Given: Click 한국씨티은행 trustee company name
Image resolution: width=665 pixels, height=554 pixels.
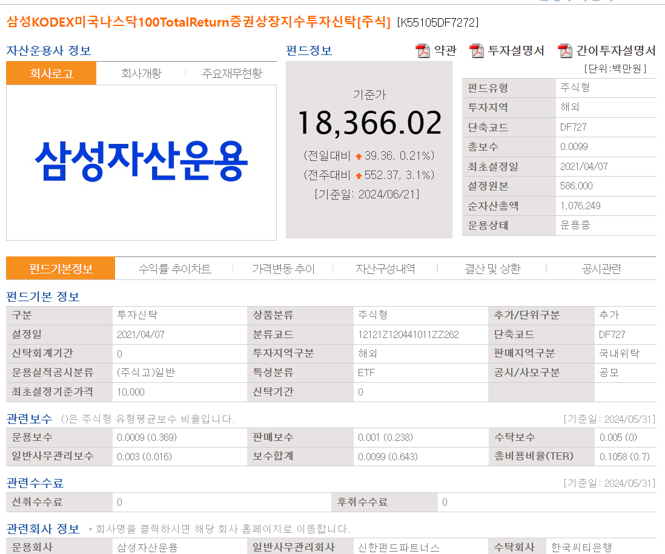Looking at the screenshot, I should point(581,547).
